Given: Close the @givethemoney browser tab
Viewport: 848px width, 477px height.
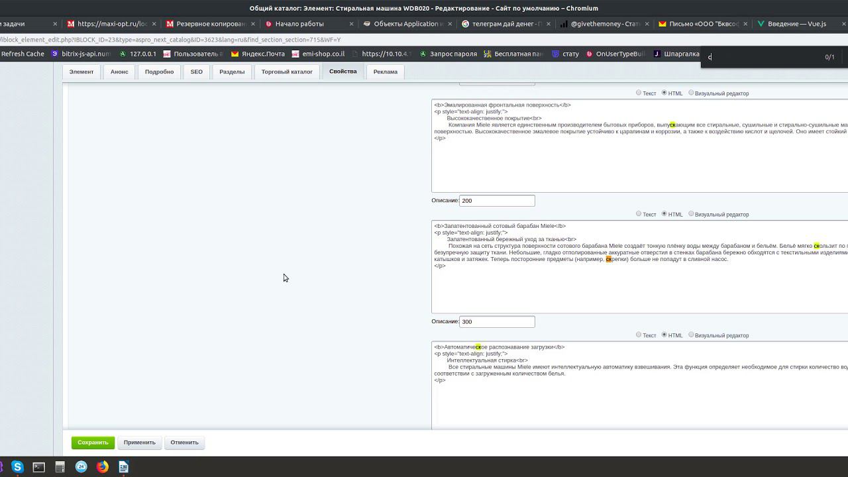Looking at the screenshot, I should tap(647, 24).
